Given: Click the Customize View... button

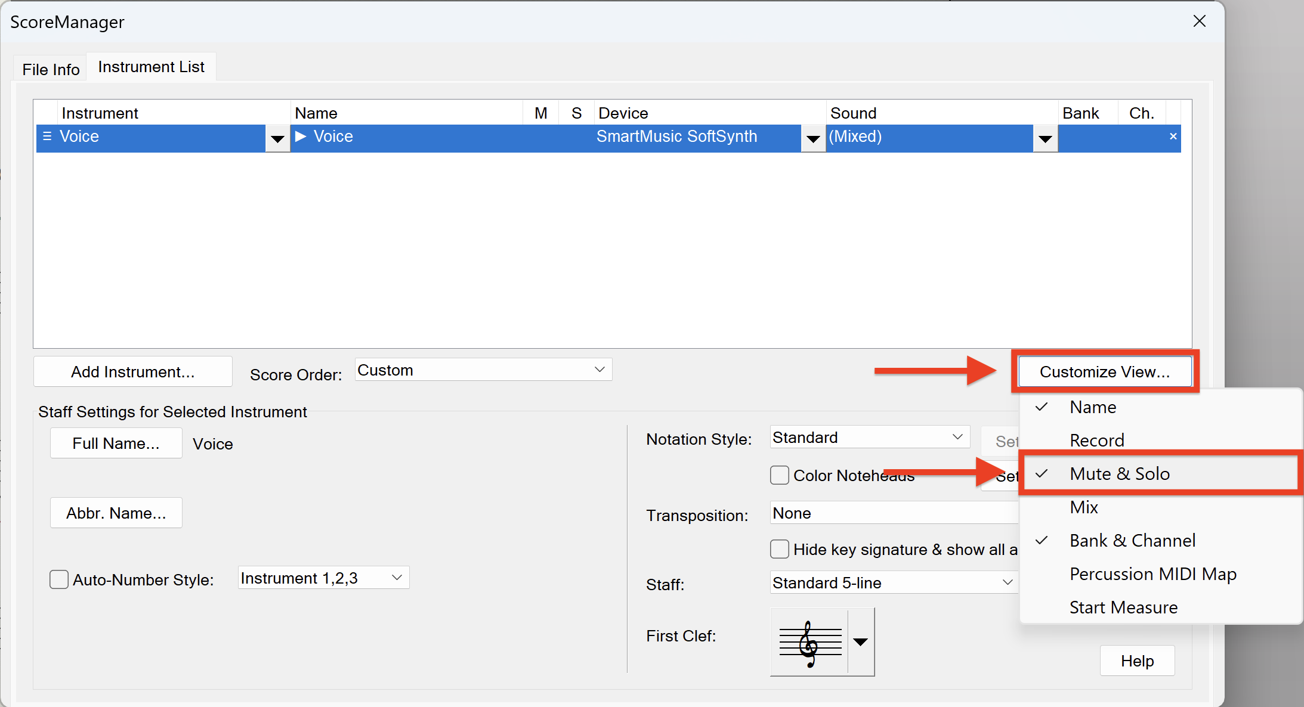Looking at the screenshot, I should click(1105, 371).
